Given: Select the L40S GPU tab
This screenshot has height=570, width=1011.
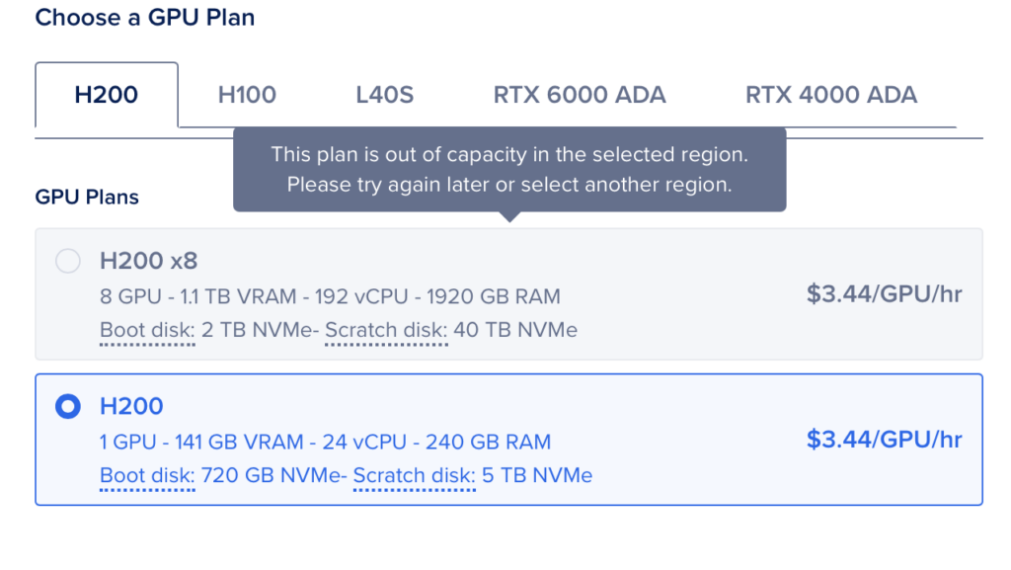Looking at the screenshot, I should (385, 95).
